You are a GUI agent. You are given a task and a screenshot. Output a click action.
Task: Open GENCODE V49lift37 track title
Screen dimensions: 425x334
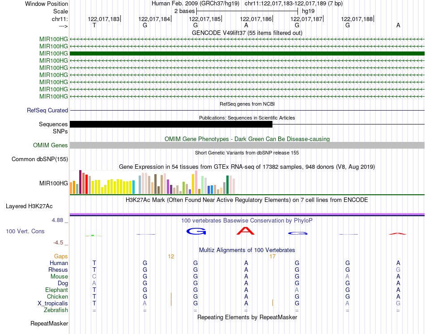point(247,33)
